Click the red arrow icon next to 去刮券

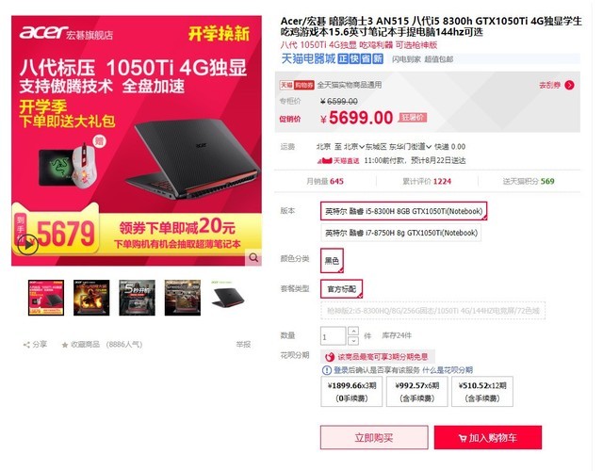tap(569, 85)
